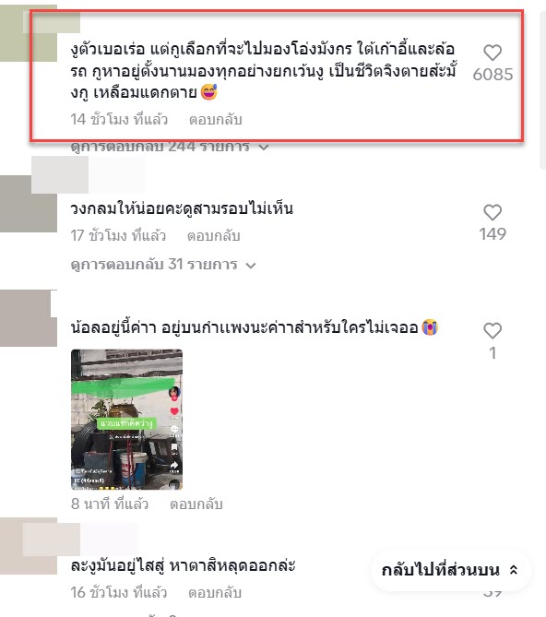The height and width of the screenshot is (617, 546).
Task: Open avatar of ละงูมันอยู่ไสสู่ commenter
Action: [29, 546]
